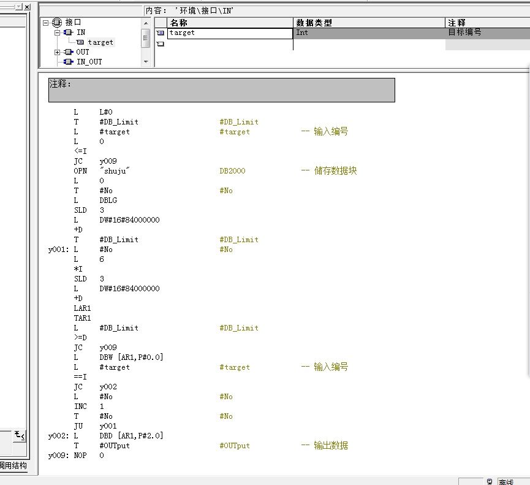Click into the 注释 network comment box
This screenshot has width=530, height=485.
coord(222,90)
